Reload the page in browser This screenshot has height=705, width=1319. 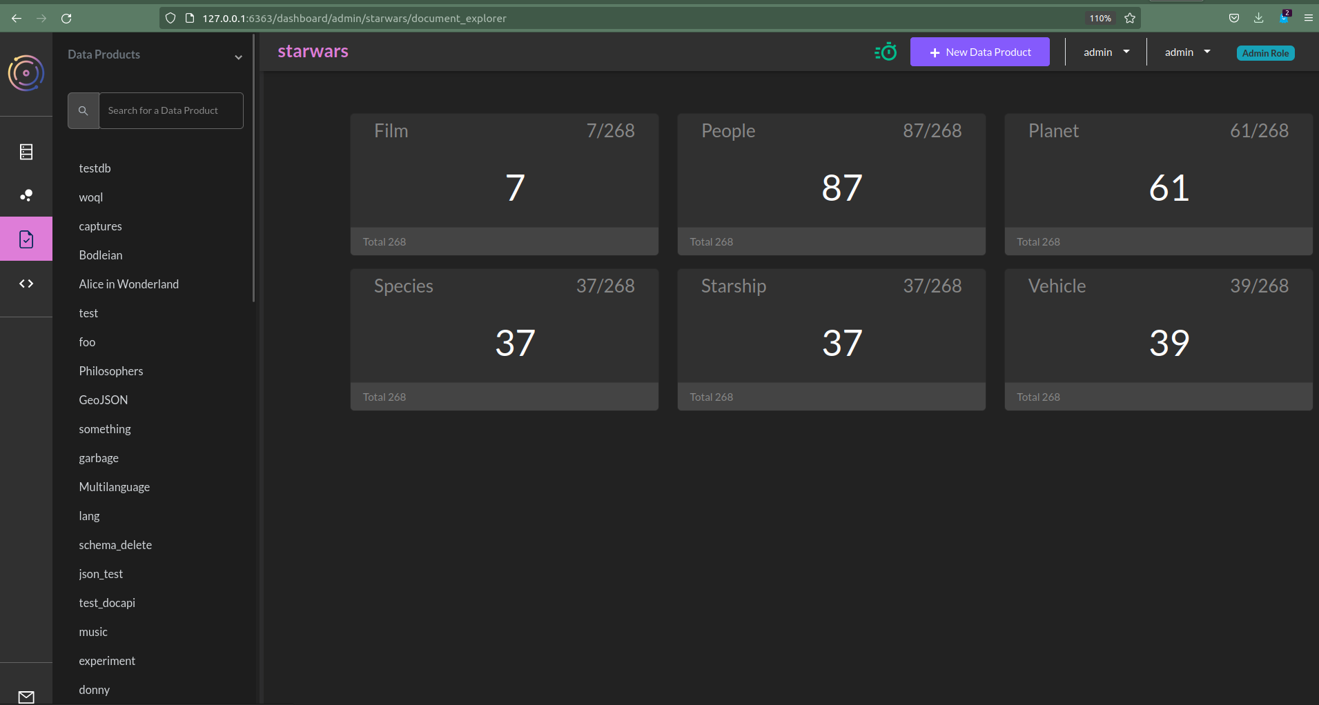pos(66,19)
